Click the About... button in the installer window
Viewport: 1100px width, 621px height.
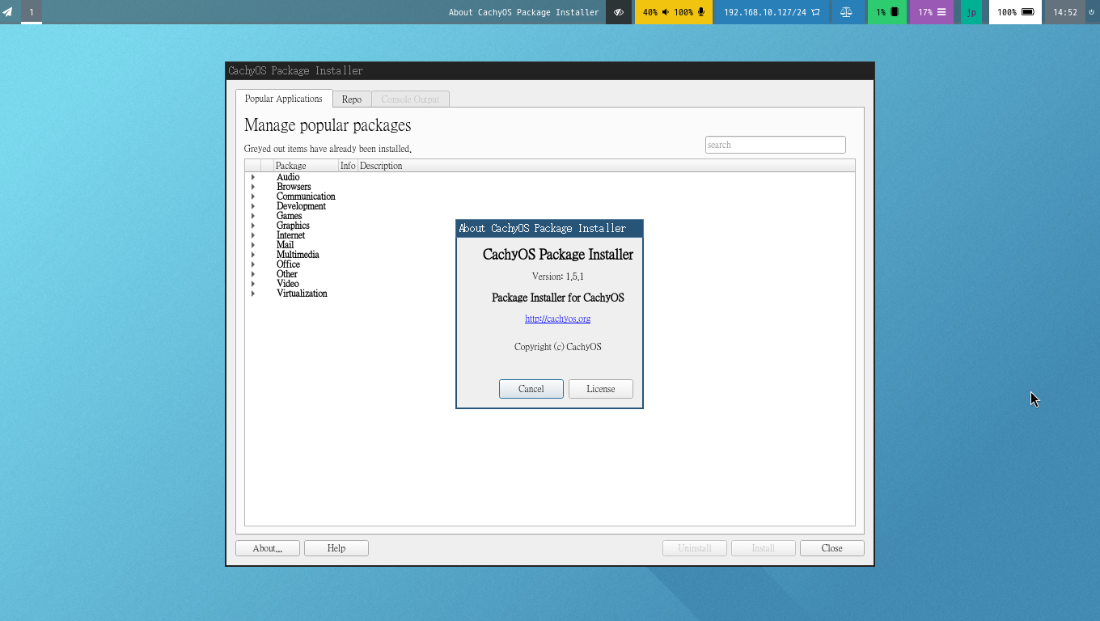point(268,548)
